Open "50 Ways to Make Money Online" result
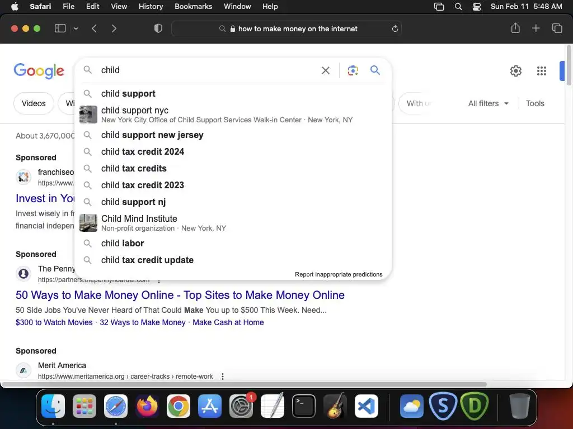This screenshot has height=429, width=573. 180,295
